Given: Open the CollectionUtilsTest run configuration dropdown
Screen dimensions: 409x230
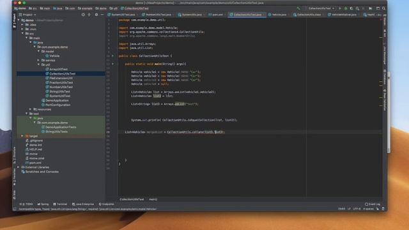Looking at the screenshot, I should pyautogui.click(x=321, y=8).
